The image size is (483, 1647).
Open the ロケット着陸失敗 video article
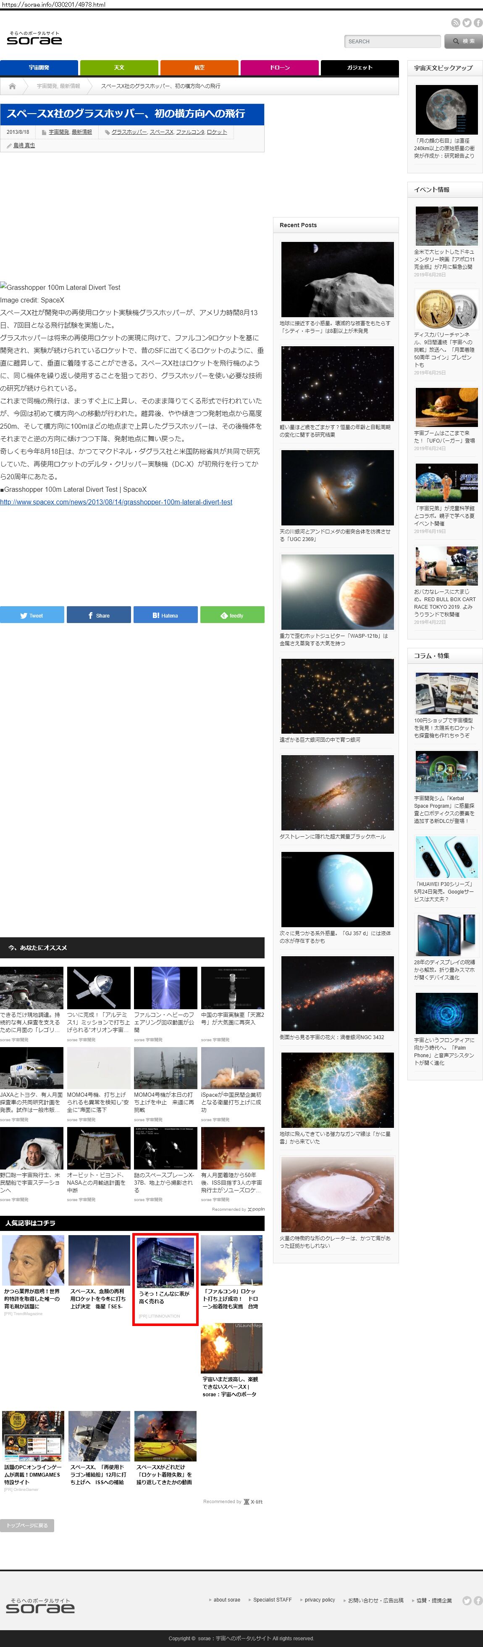[165, 1449]
